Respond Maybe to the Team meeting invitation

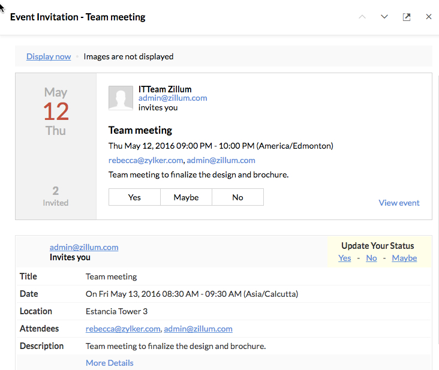[x=186, y=197]
